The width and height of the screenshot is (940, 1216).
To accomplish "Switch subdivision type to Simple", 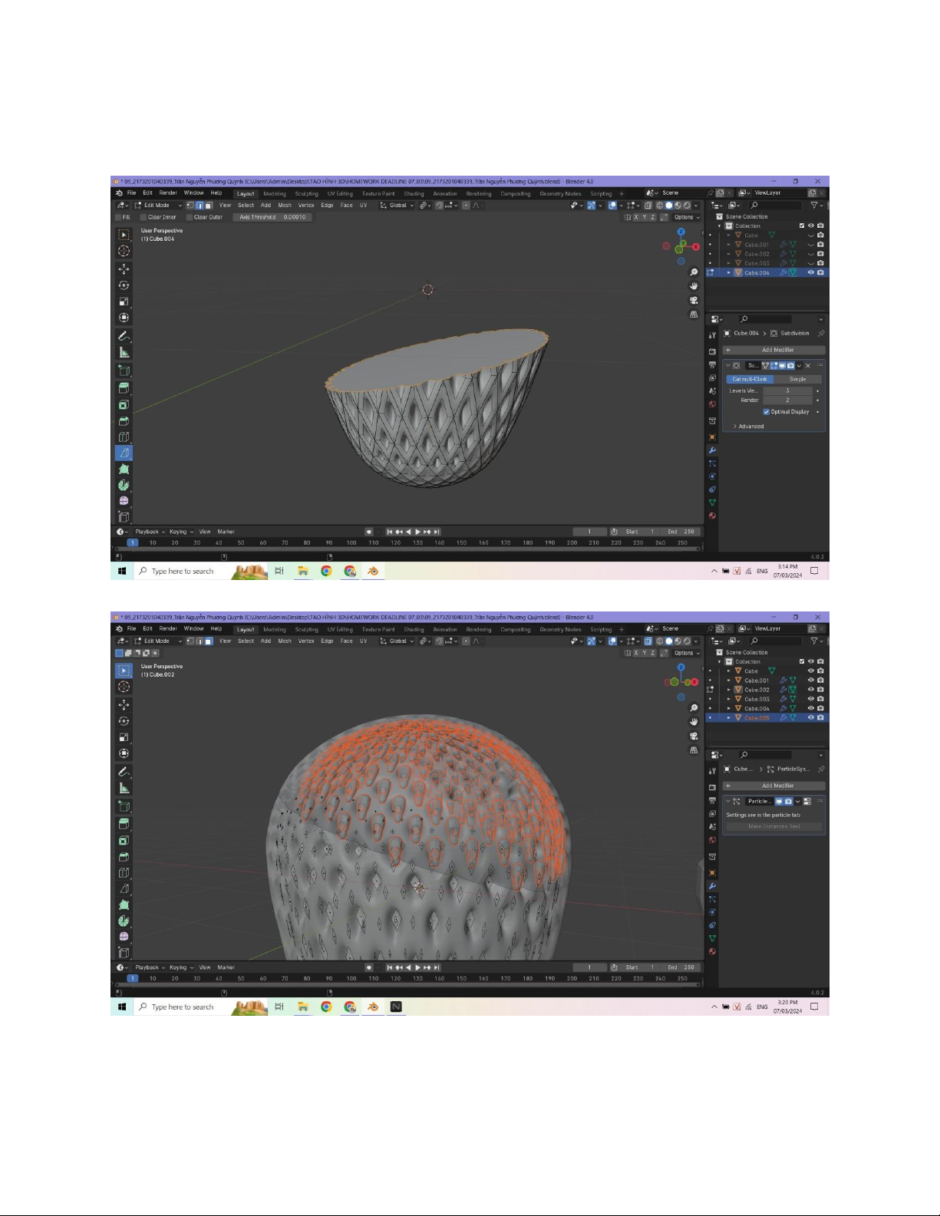I will click(797, 379).
